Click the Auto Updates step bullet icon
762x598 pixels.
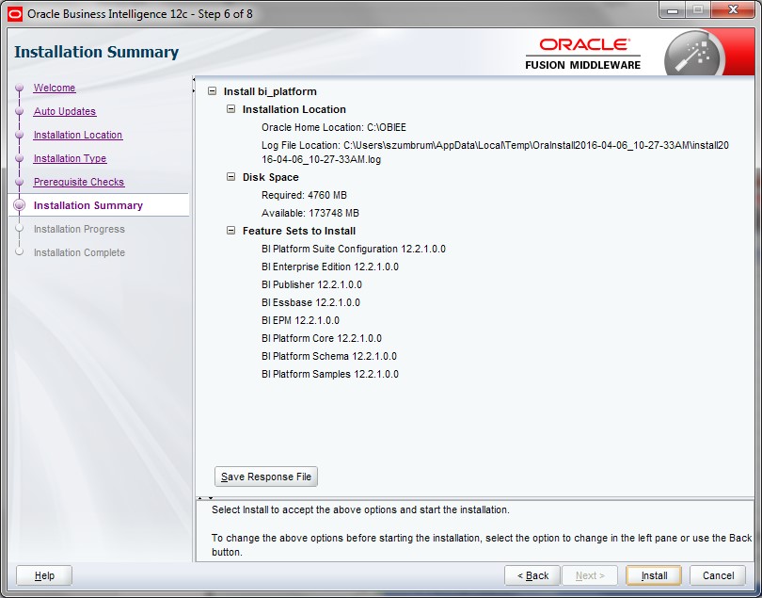pos(19,112)
